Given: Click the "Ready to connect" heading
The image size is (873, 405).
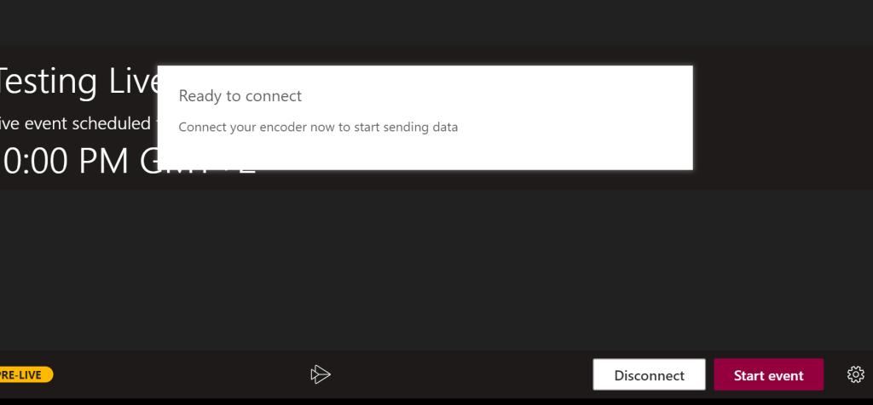Looking at the screenshot, I should pyautogui.click(x=240, y=96).
